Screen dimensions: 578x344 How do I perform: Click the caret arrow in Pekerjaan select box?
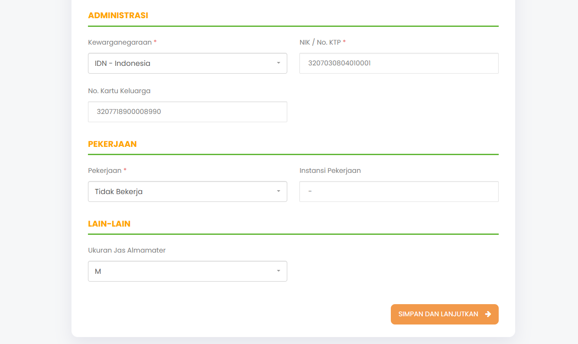[278, 191]
